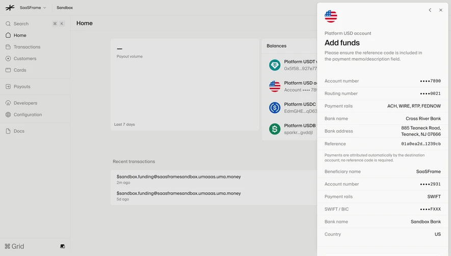The image size is (451, 256).
Task: Click the Docs document icon
Action: click(x=8, y=131)
